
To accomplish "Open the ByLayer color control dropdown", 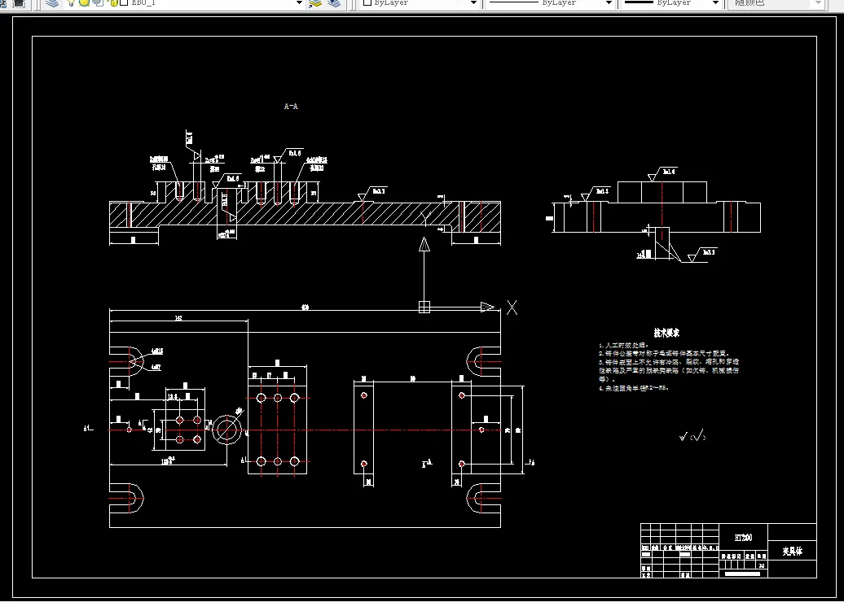I will [x=473, y=3].
